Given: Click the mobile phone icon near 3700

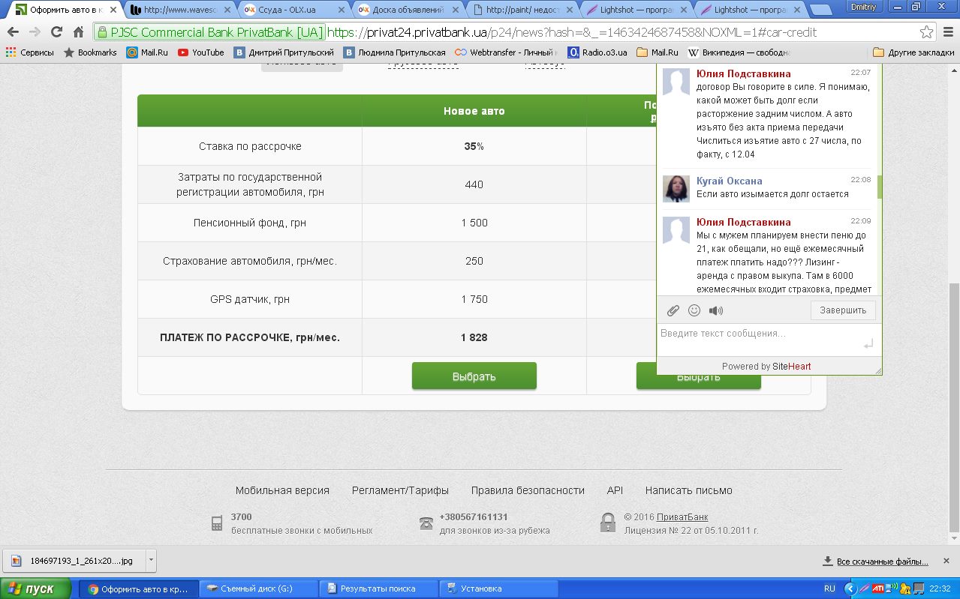Looking at the screenshot, I should pyautogui.click(x=217, y=523).
